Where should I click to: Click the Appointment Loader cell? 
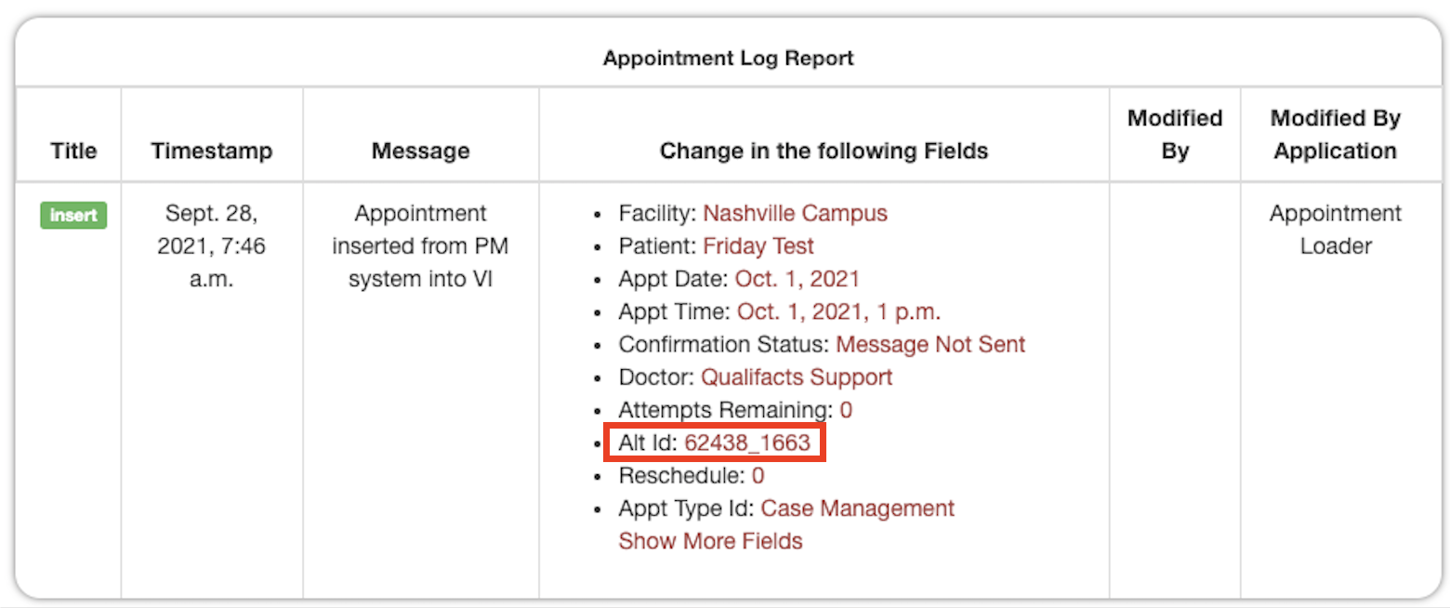(1336, 230)
